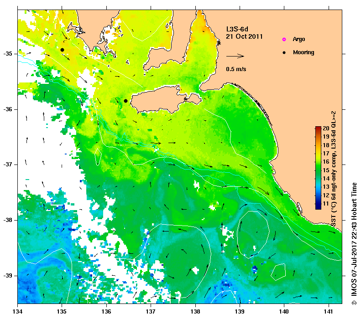This screenshot has width=361, height=319.
Task: Click the '21 Oct 2011' date label
Action: [x=244, y=36]
